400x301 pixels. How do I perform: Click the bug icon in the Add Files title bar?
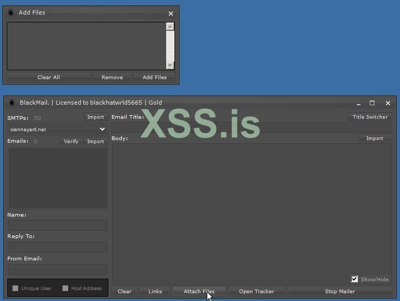11,12
